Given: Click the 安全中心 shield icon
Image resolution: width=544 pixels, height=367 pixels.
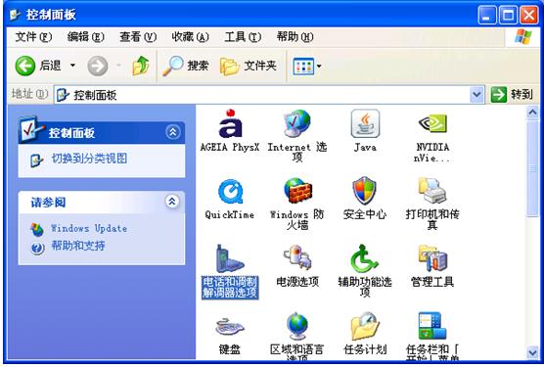Looking at the screenshot, I should coord(365,191).
